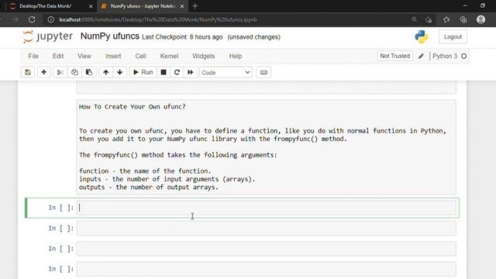Click the Logout button
This screenshot has height=279, width=496.
pyautogui.click(x=453, y=36)
